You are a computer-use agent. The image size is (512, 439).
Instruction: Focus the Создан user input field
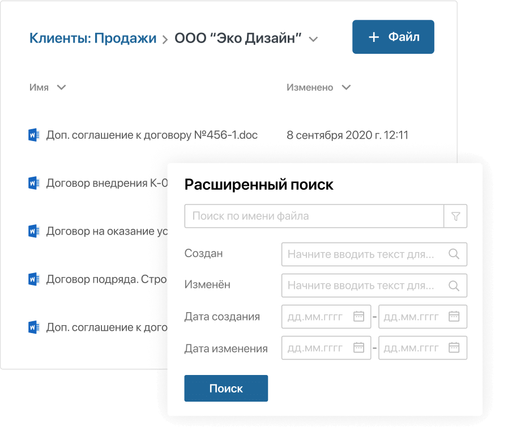coord(374,254)
